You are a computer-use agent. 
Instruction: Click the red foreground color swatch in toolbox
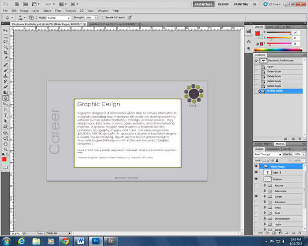click(4, 158)
